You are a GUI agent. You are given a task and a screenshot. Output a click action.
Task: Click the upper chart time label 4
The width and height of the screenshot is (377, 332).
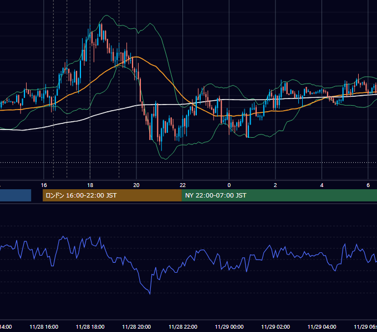tap(322, 185)
